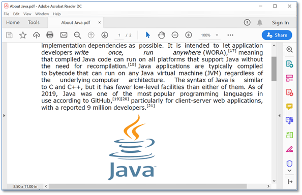This screenshot has height=195, width=302.
Task: Click the blue Share button
Action: 277,35
